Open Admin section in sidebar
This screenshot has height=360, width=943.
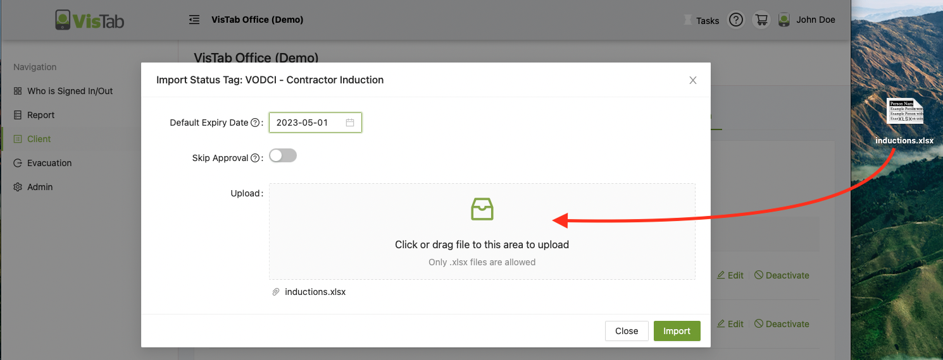coord(39,187)
